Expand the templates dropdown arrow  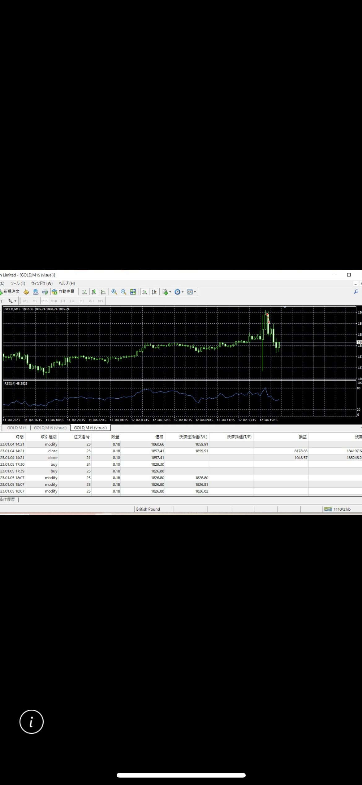point(195,292)
